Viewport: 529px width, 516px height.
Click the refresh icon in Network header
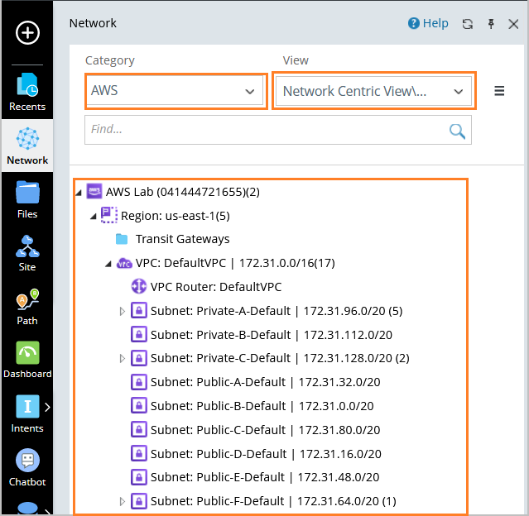[x=468, y=24]
